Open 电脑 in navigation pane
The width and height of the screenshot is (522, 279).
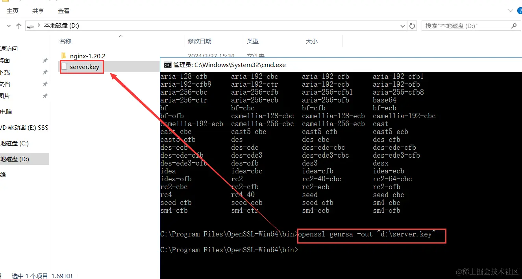coord(6,112)
